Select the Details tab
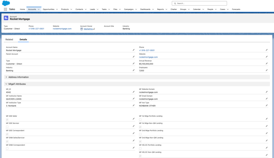274x158 pixels. pyautogui.click(x=23, y=40)
